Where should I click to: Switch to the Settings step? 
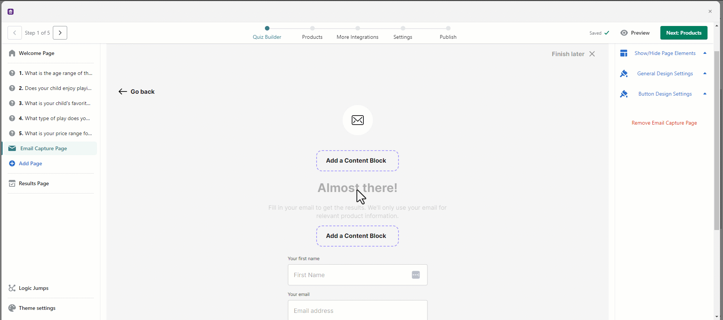pos(403,37)
